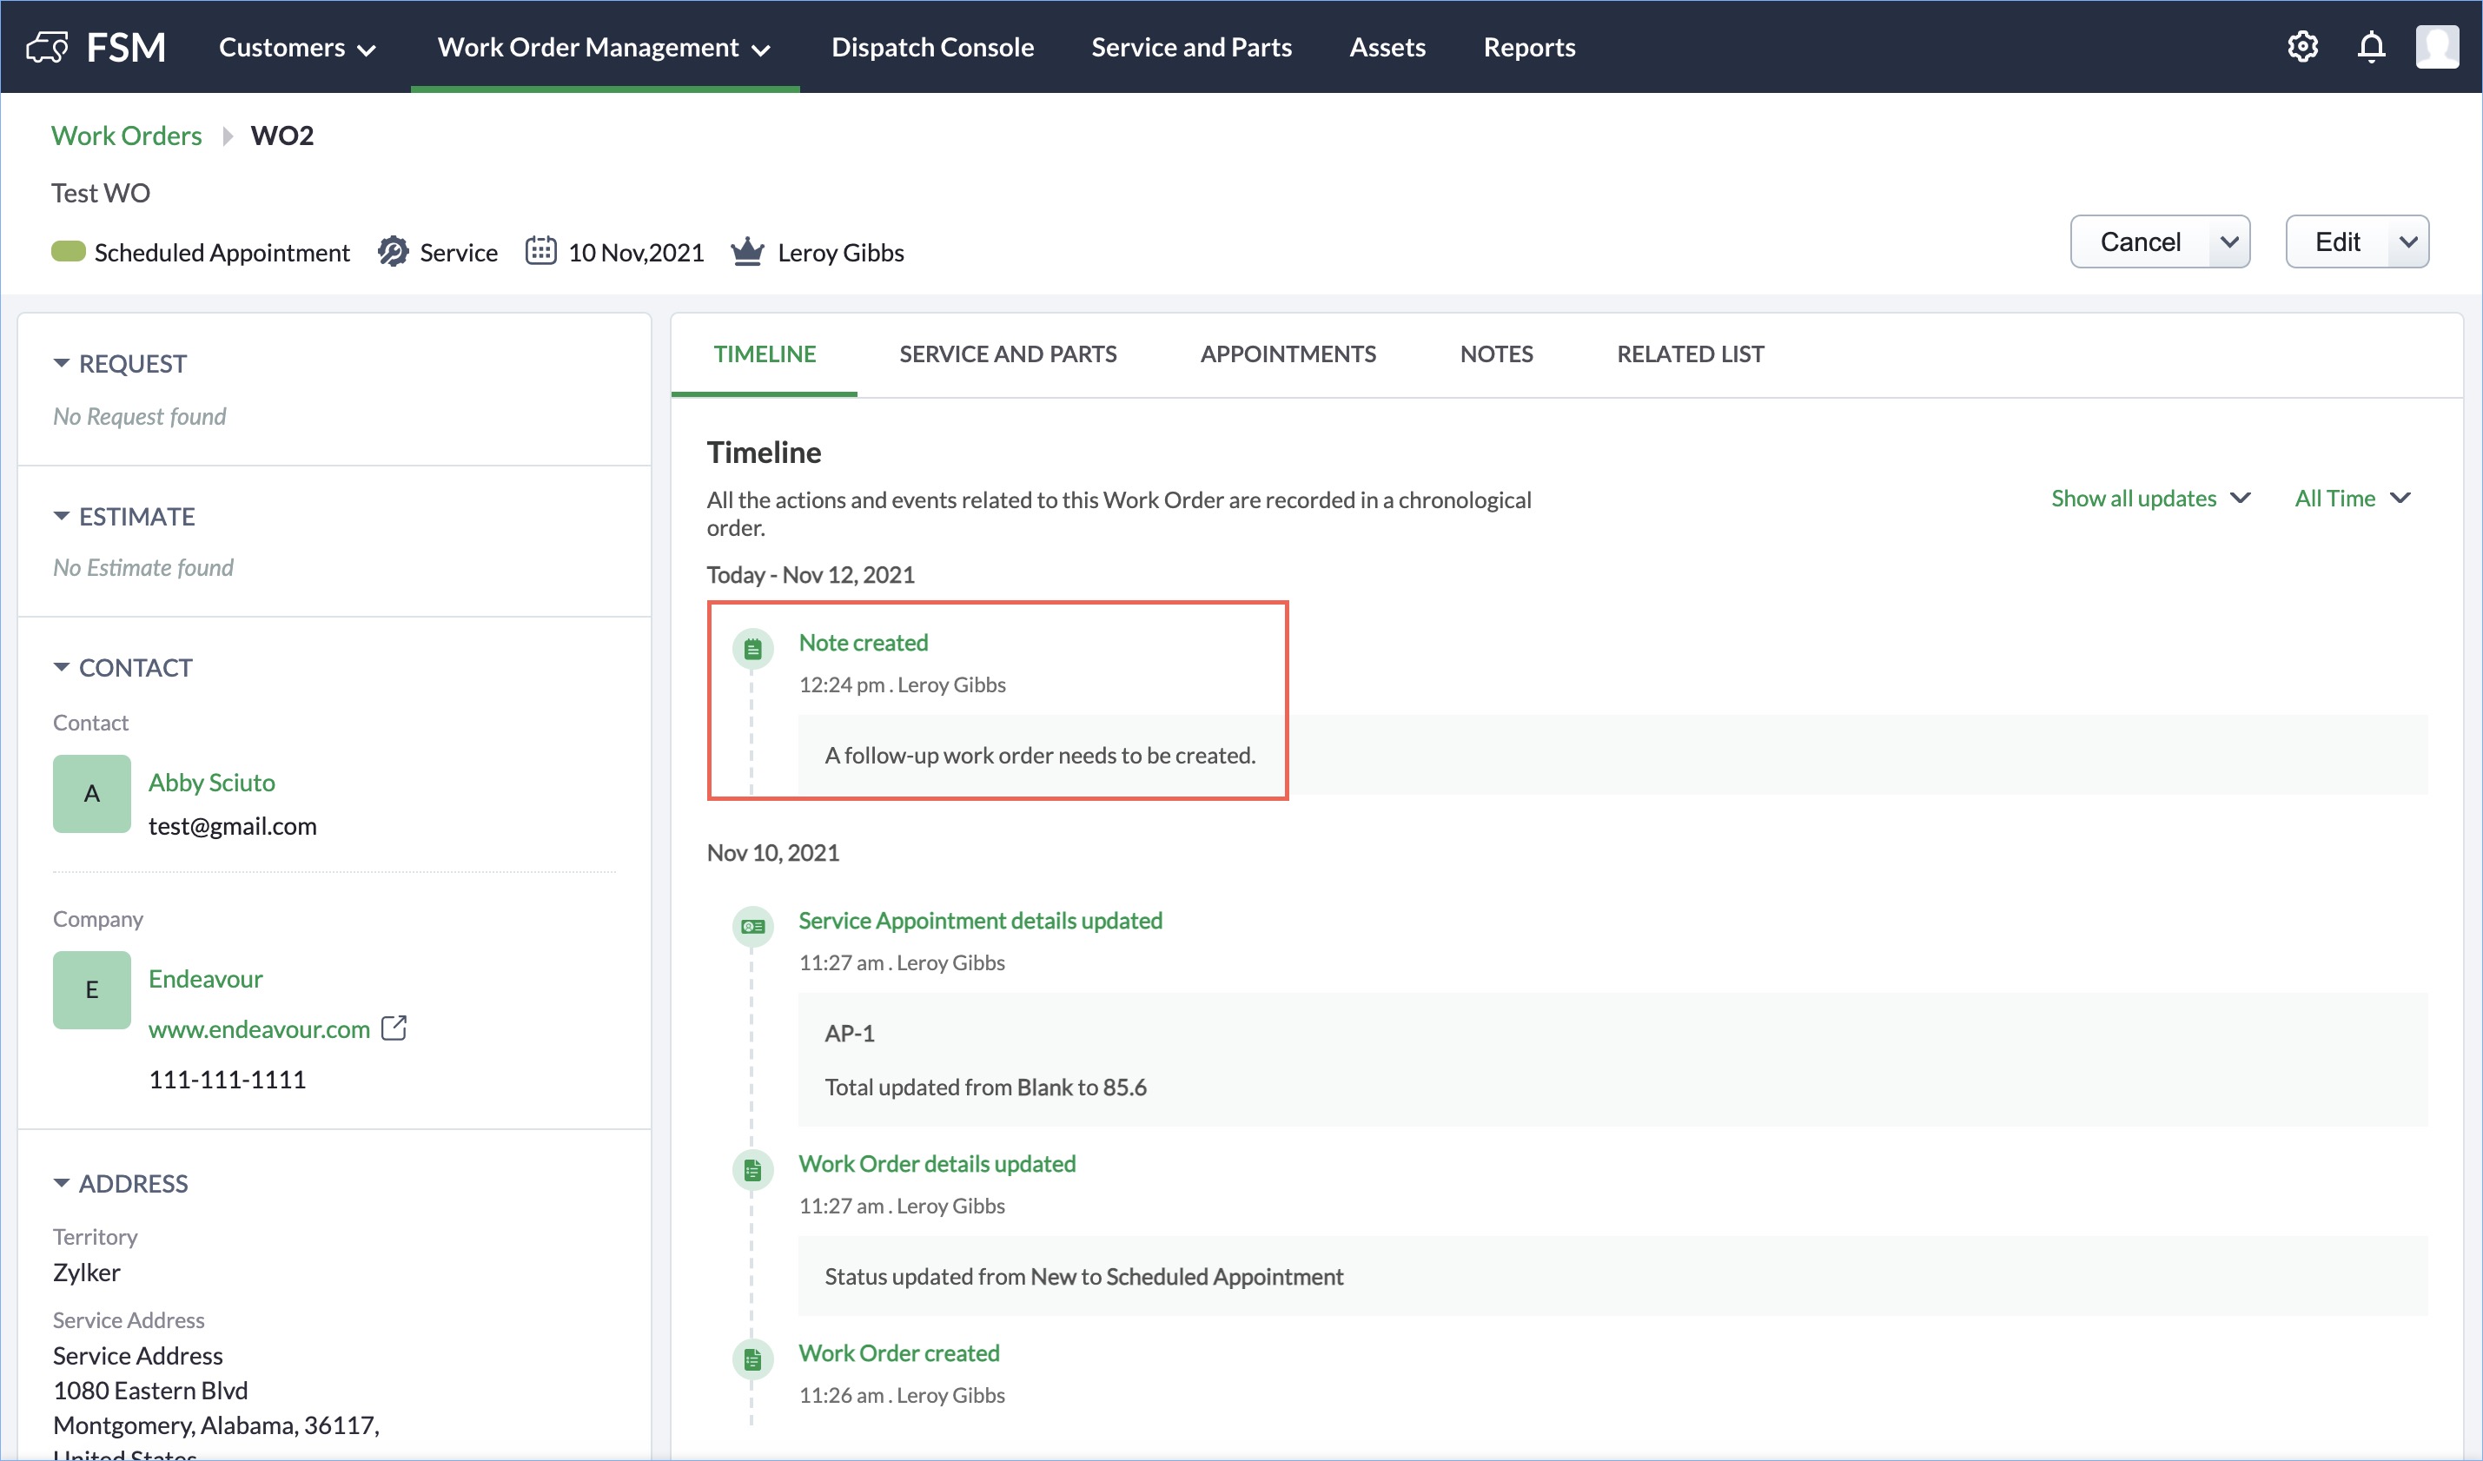The width and height of the screenshot is (2483, 1461).
Task: Click the crown owner icon
Action: point(747,252)
